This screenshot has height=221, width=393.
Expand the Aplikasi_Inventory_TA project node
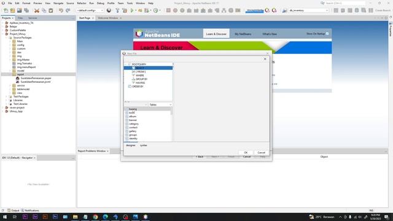click(3, 23)
